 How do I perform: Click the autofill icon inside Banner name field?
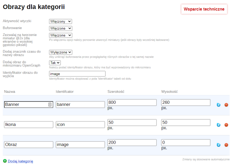point(50,104)
